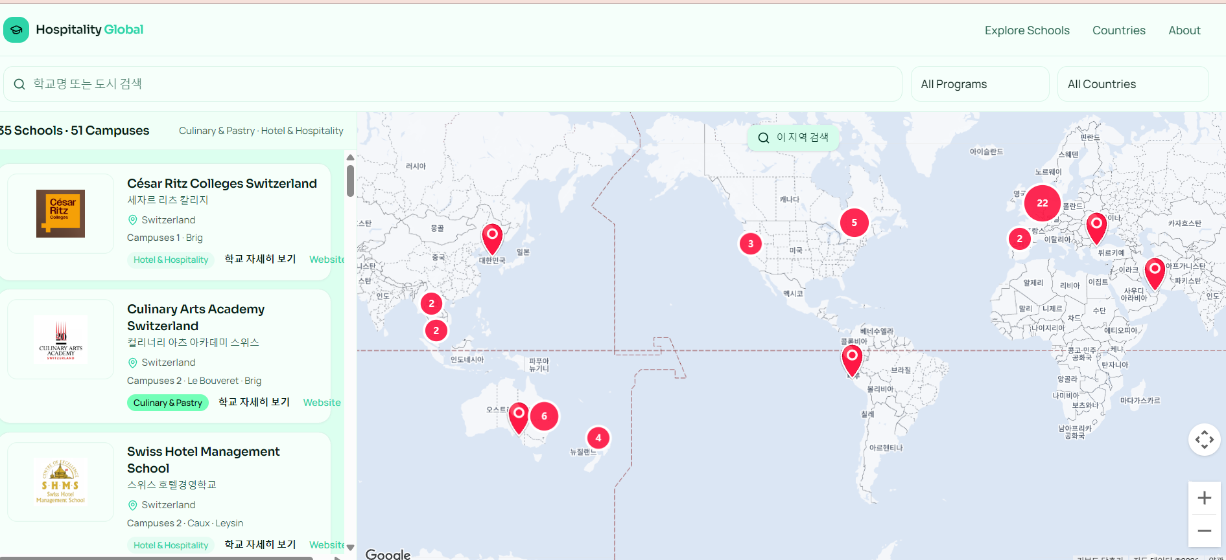Screen dimensions: 1226x560
Task: Open the southern 2-campus cluster in Southeast Asia
Action: click(436, 331)
